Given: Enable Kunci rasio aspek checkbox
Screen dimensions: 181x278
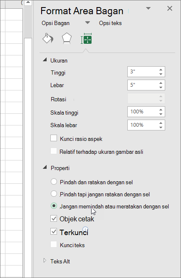Looking at the screenshot, I should coord(54,138).
